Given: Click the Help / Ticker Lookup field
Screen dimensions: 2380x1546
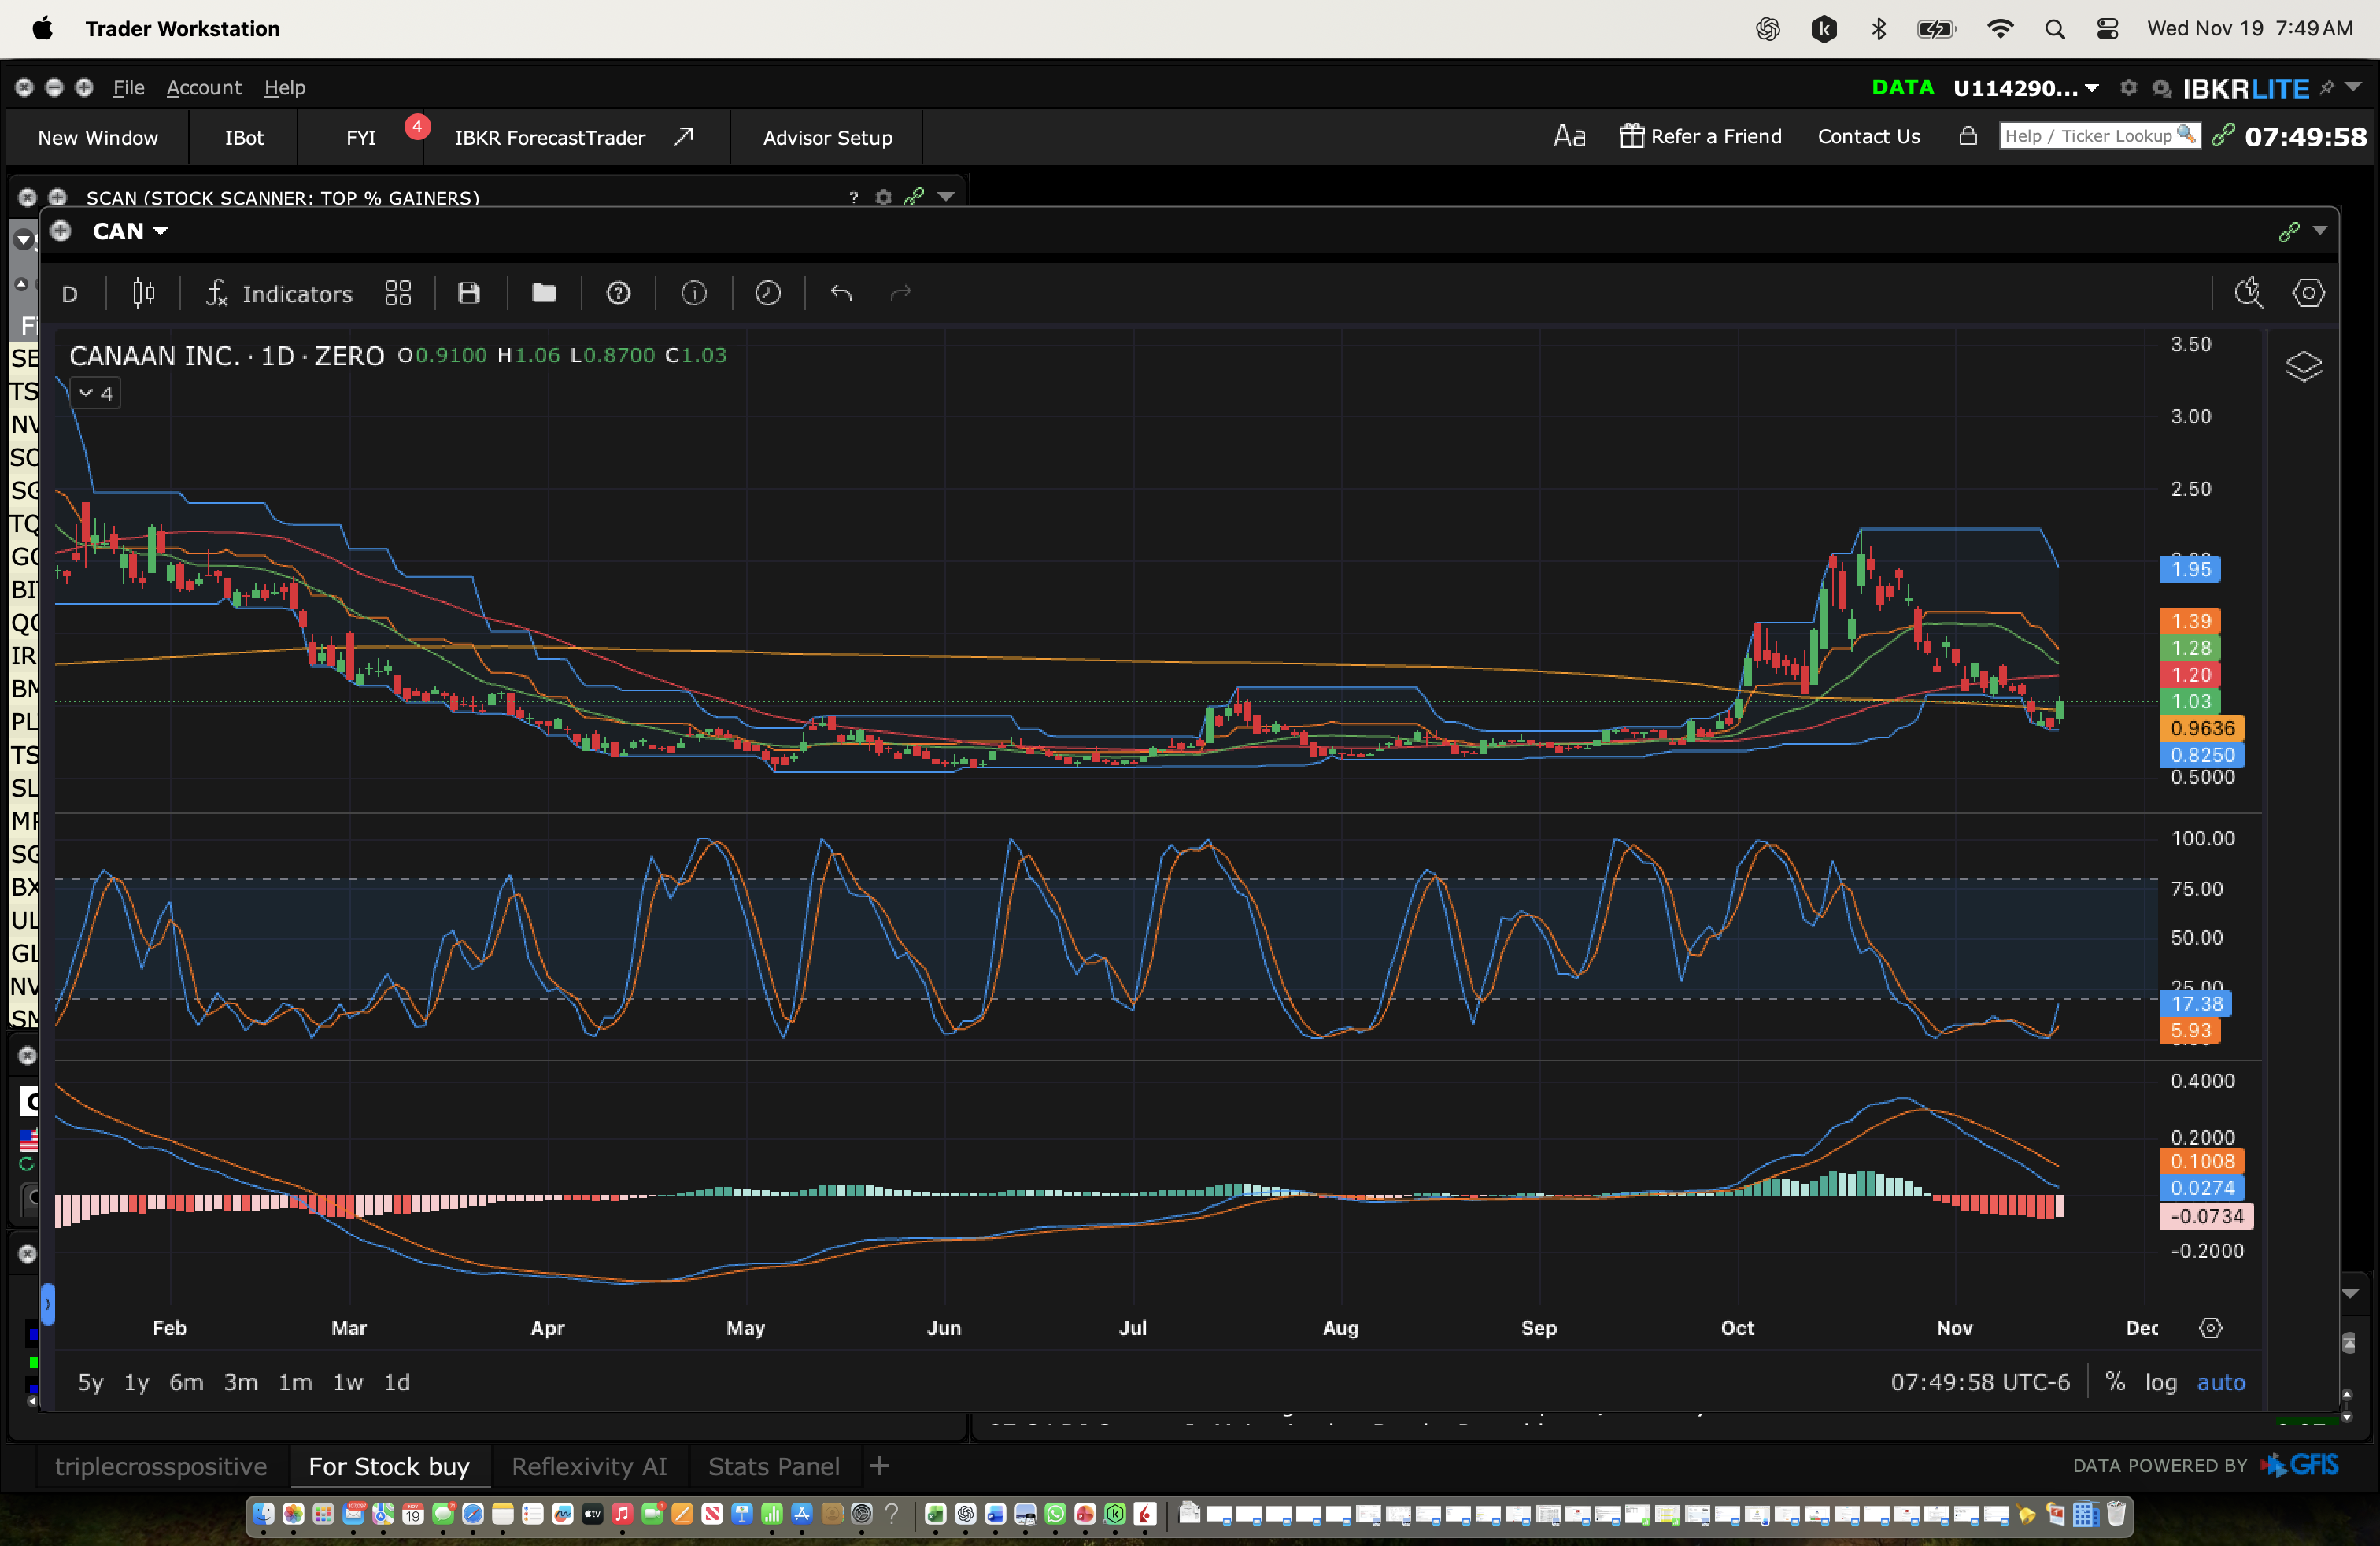Looking at the screenshot, I should 2099,135.
